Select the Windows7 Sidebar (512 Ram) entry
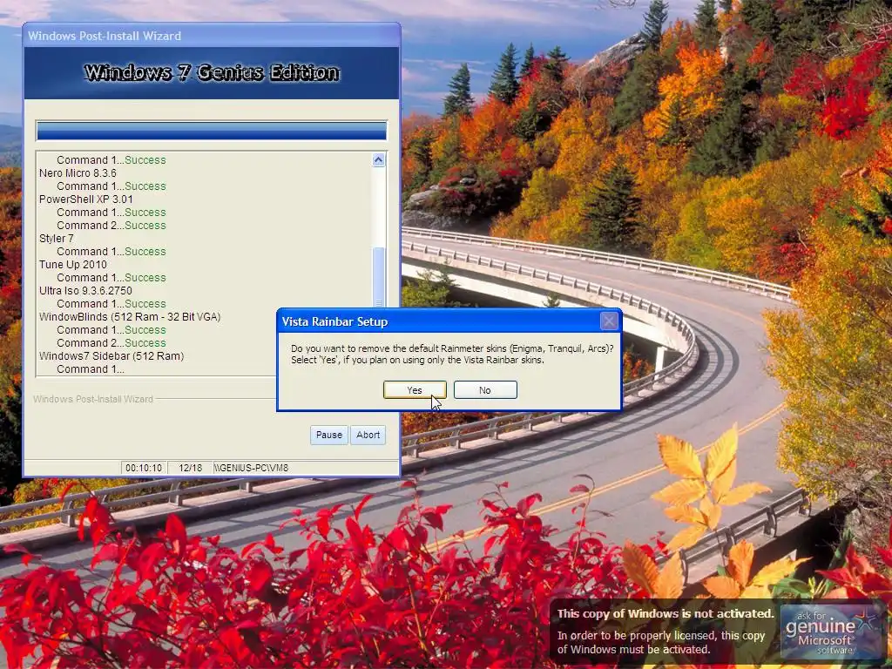Image resolution: width=892 pixels, height=669 pixels. (111, 356)
